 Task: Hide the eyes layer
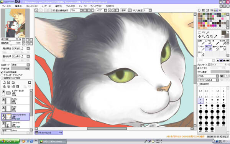click(3, 107)
